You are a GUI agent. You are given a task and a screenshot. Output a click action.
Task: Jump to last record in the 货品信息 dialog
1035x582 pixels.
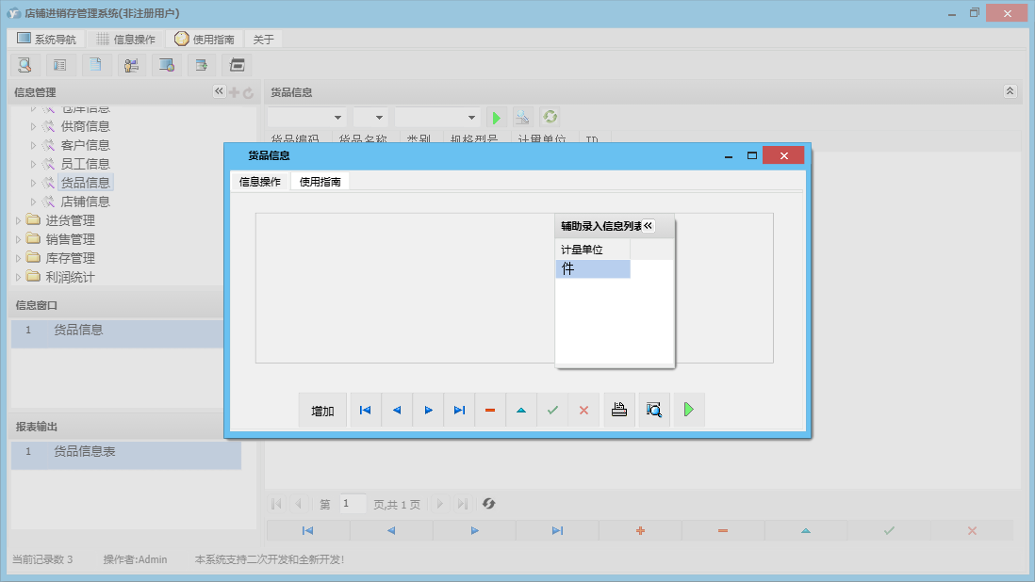click(x=459, y=411)
